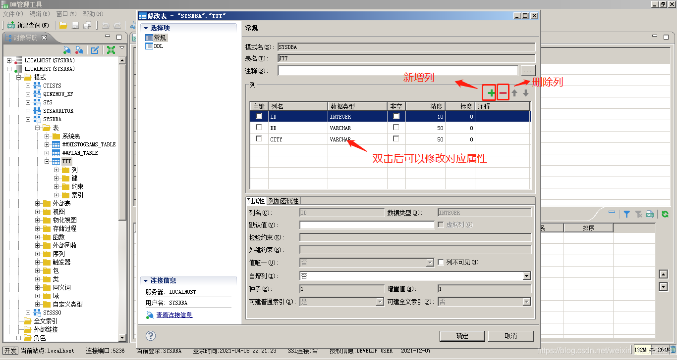Click the 默认值 input field
Viewport: 677px width, 360px height.
(367, 225)
